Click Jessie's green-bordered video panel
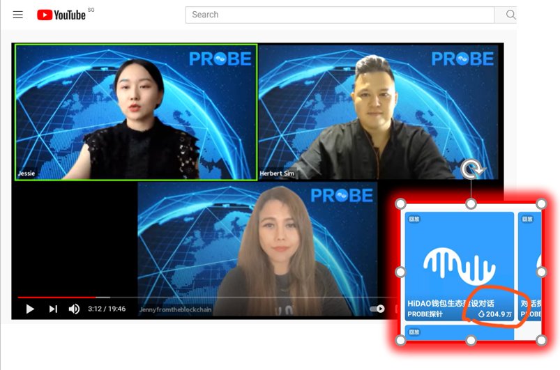The width and height of the screenshot is (560, 370). 136,112
